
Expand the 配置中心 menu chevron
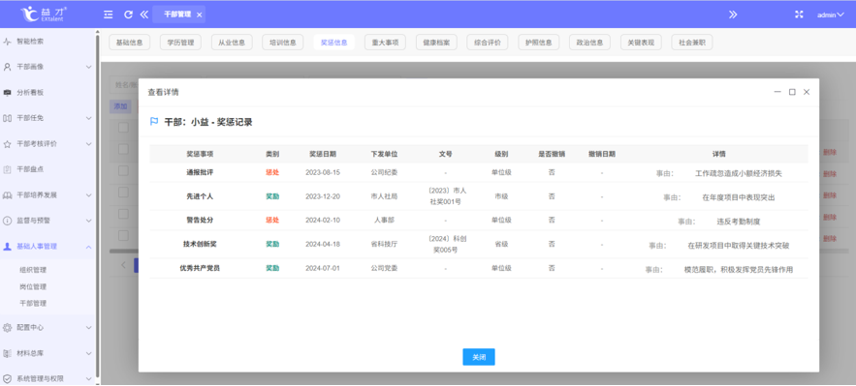click(x=88, y=328)
